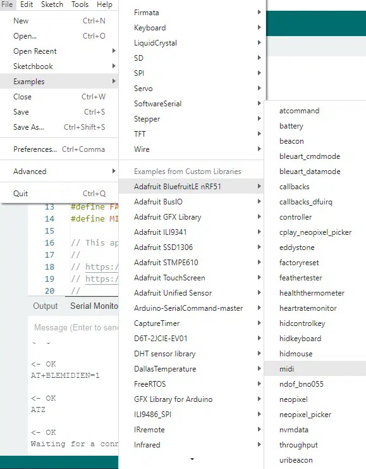Open DHT sensor library examples
The image size is (366, 469).
point(191,354)
